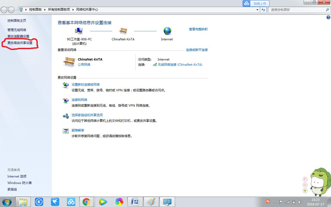Open Kuwo Music from the taskbar
The width and height of the screenshot is (331, 207).
click(x=39, y=202)
